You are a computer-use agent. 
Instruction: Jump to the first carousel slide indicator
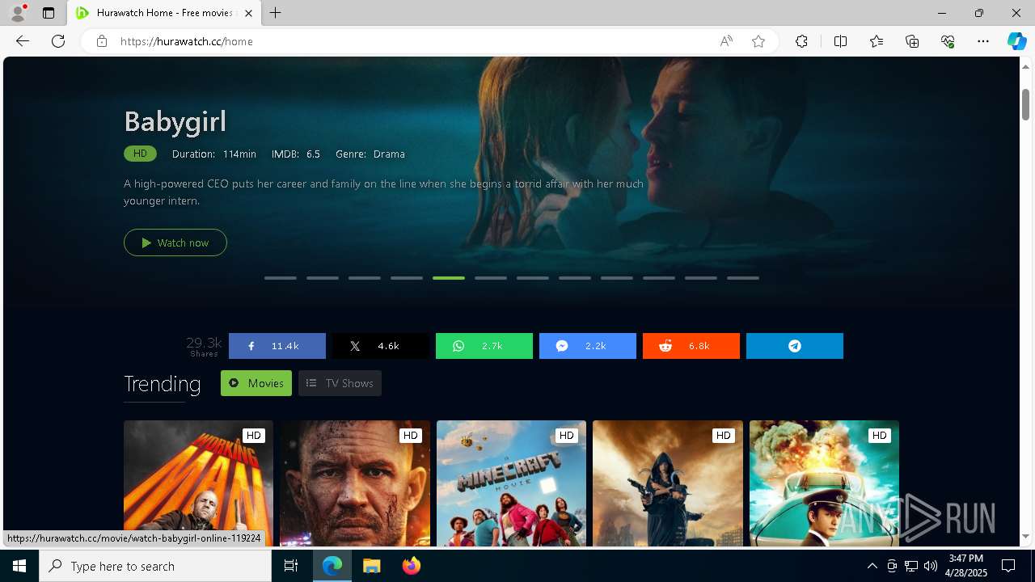(281, 278)
